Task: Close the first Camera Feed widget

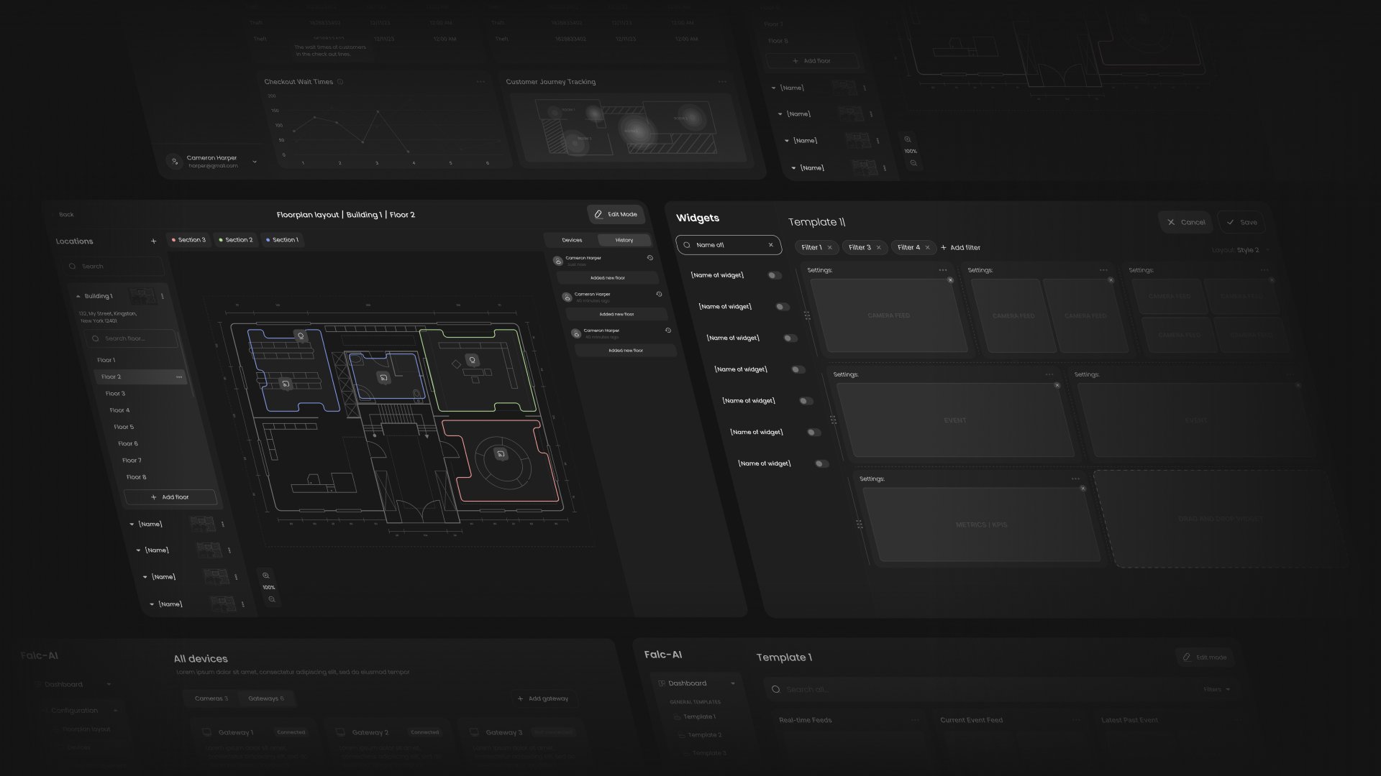Action: (950, 280)
